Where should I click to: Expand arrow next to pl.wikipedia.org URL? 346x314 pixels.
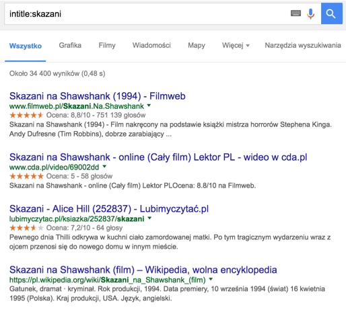coord(211,279)
